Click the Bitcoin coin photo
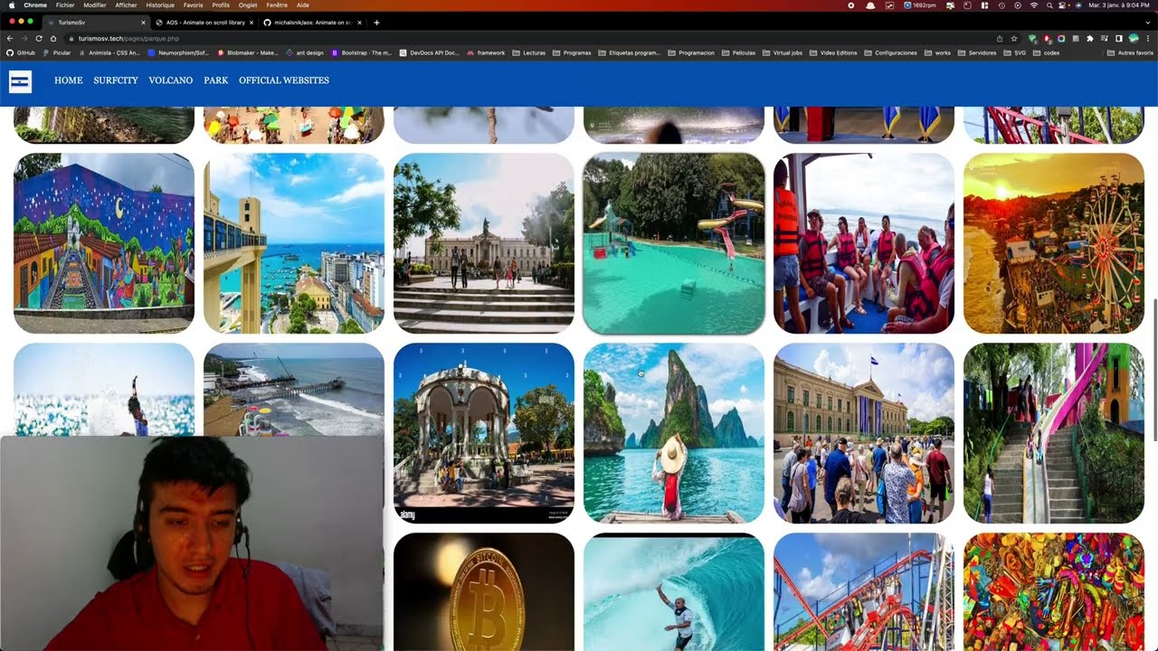 [x=484, y=592]
